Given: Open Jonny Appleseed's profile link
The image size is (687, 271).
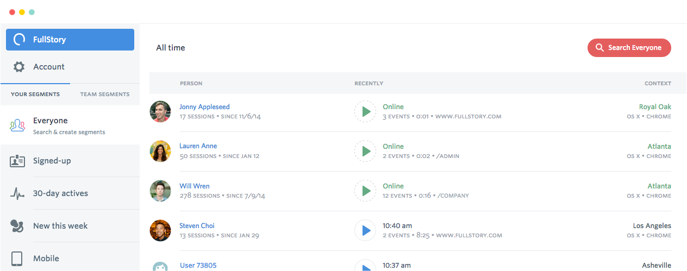Looking at the screenshot, I should pyautogui.click(x=204, y=107).
